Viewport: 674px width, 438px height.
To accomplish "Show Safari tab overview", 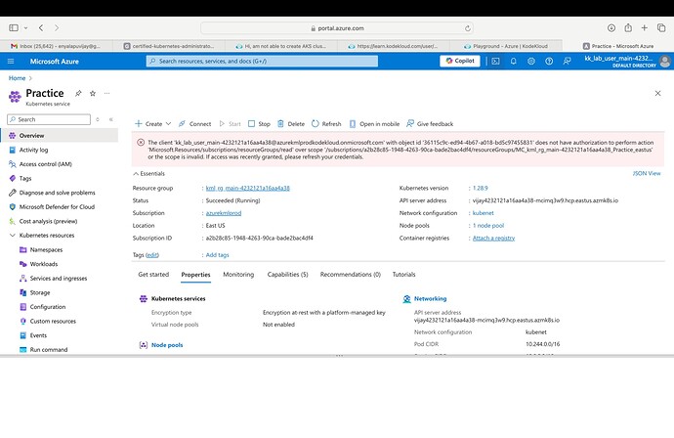I will tap(661, 28).
